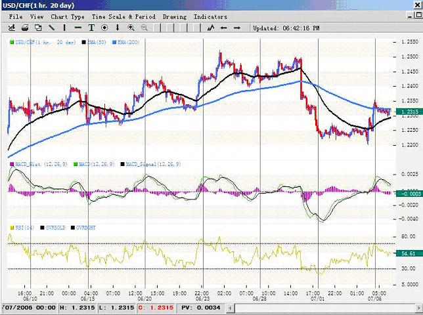
Task: Click the magenta MACD_Hist legend swatch
Action: click(12, 164)
